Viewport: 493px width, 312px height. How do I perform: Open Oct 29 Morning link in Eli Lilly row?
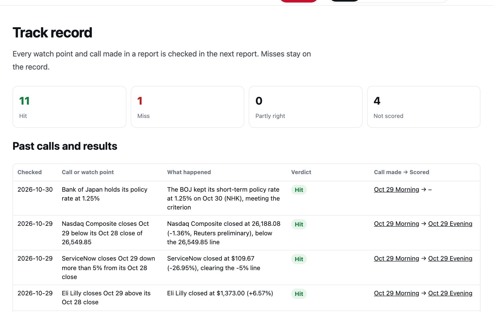(x=396, y=293)
